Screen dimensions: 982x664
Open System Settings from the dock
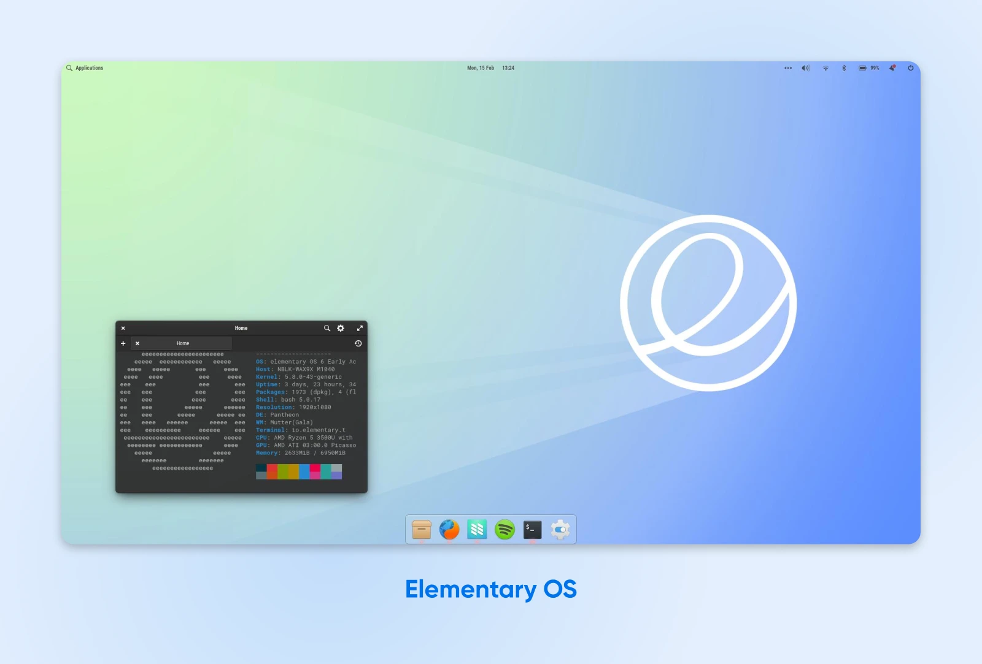(x=560, y=529)
